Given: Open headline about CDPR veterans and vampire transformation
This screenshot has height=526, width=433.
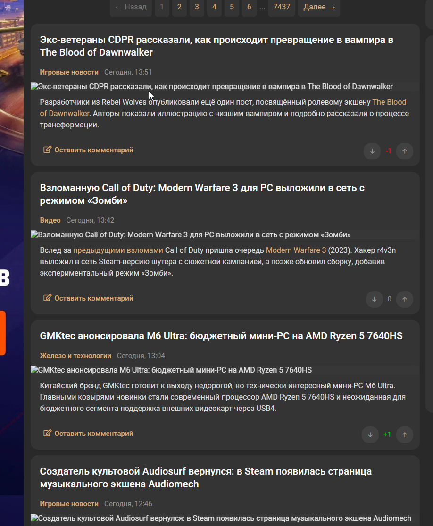Looking at the screenshot, I should pos(216,46).
